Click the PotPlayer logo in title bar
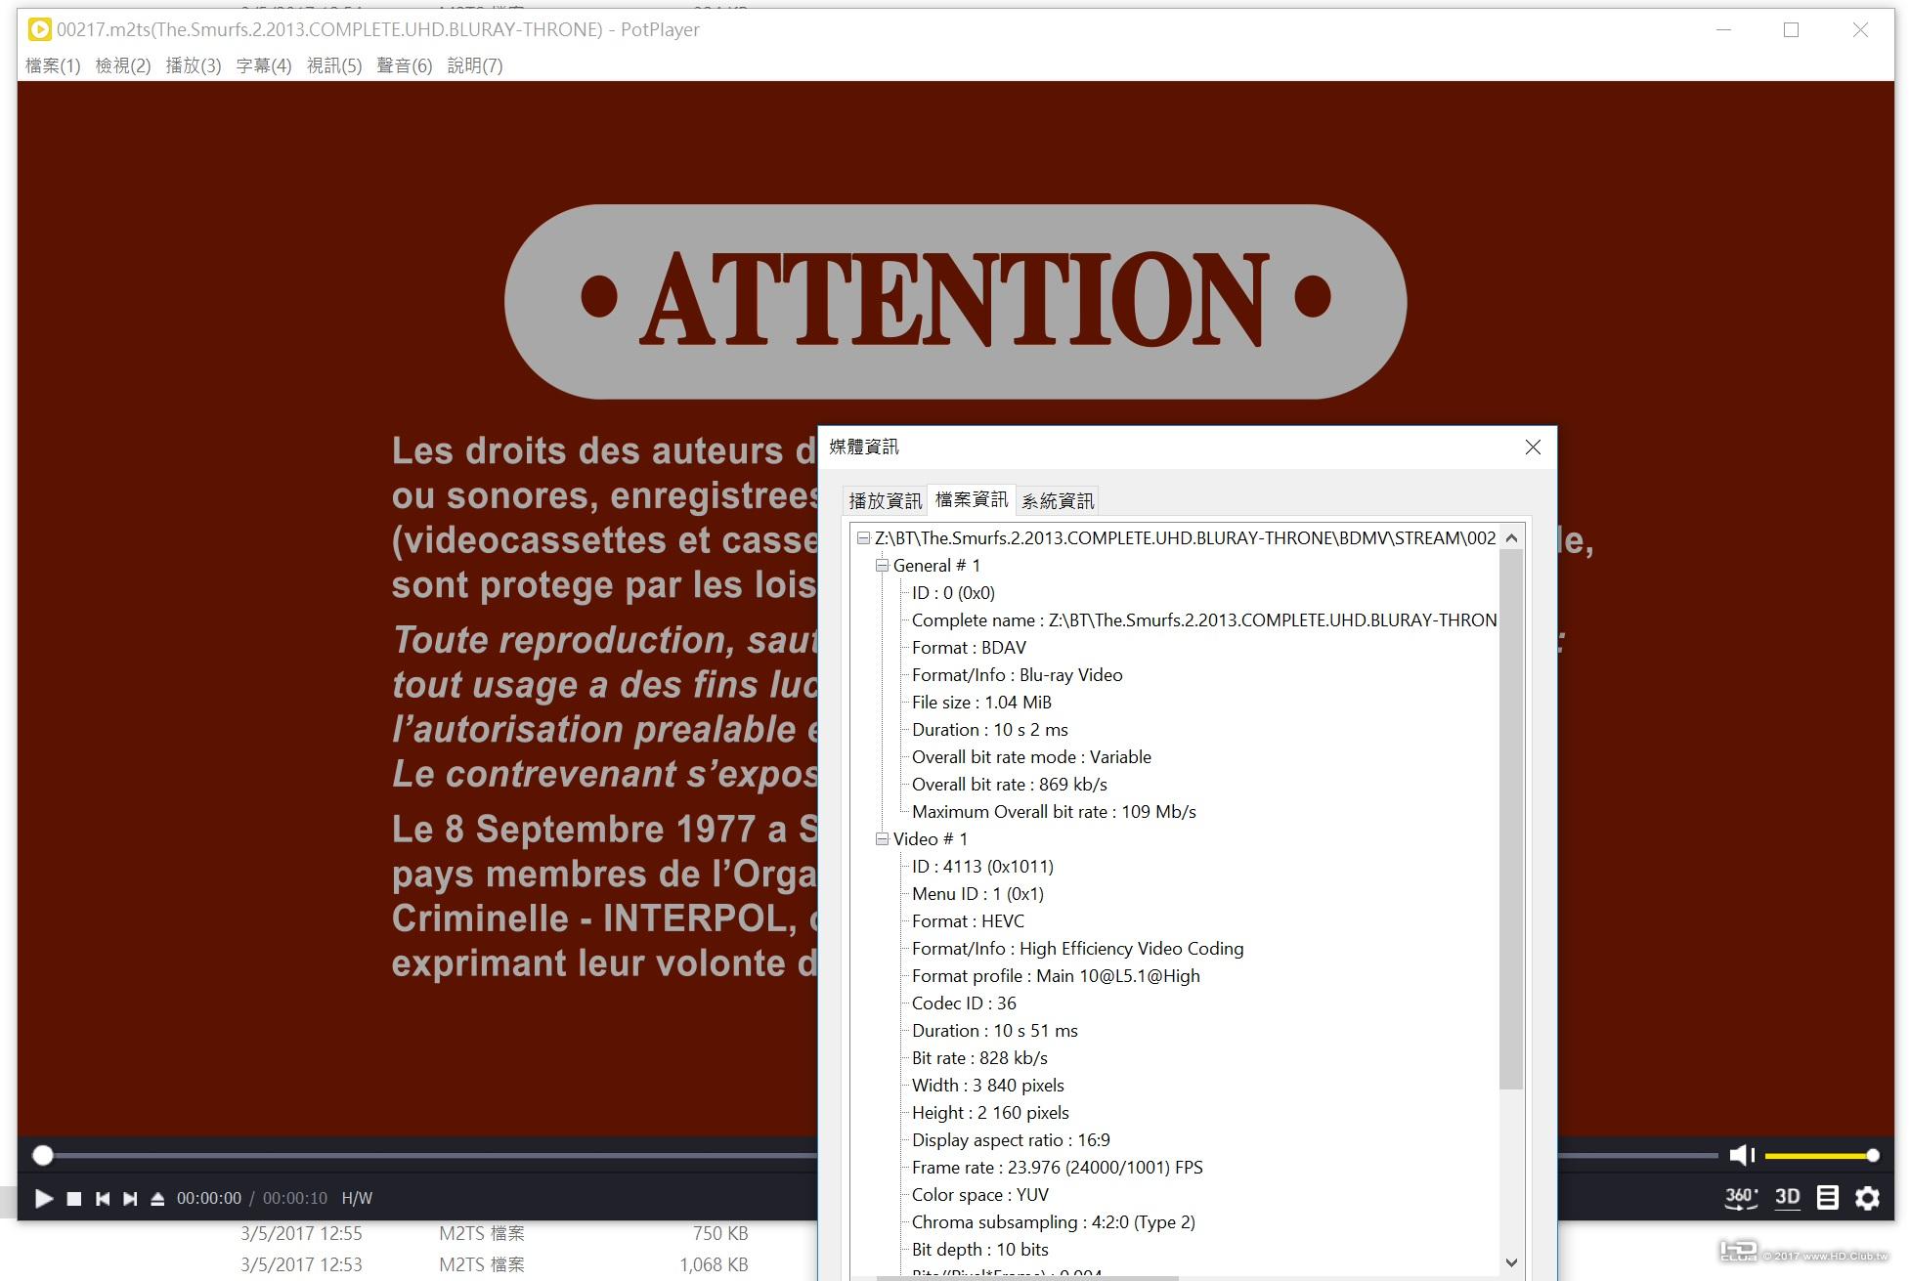 (x=40, y=29)
